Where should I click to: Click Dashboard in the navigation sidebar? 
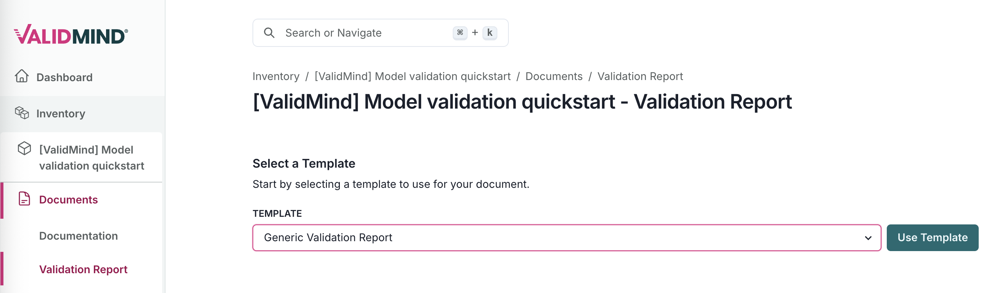point(64,77)
